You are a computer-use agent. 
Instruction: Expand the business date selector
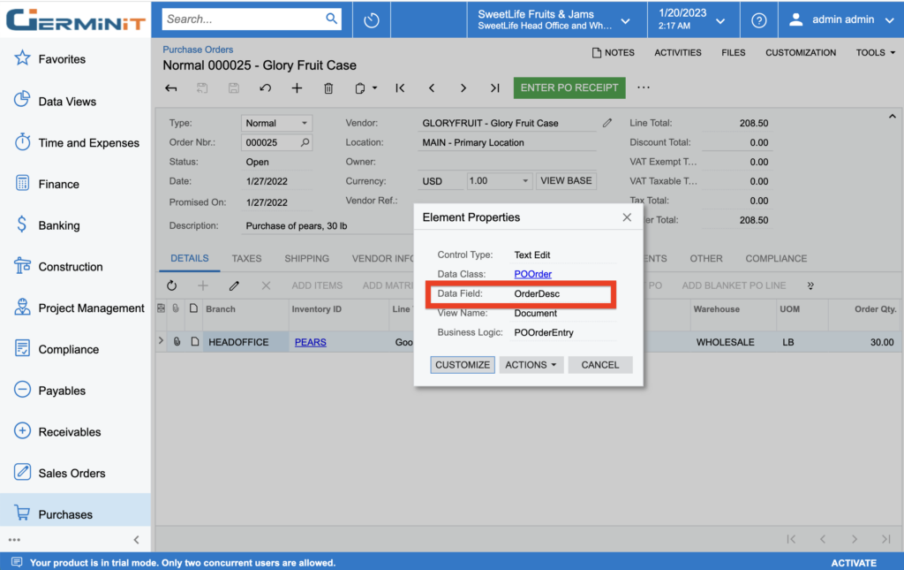(691, 19)
